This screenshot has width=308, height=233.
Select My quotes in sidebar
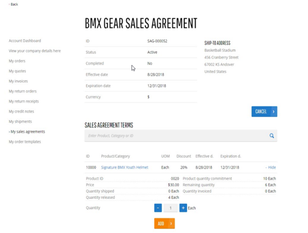(18, 71)
